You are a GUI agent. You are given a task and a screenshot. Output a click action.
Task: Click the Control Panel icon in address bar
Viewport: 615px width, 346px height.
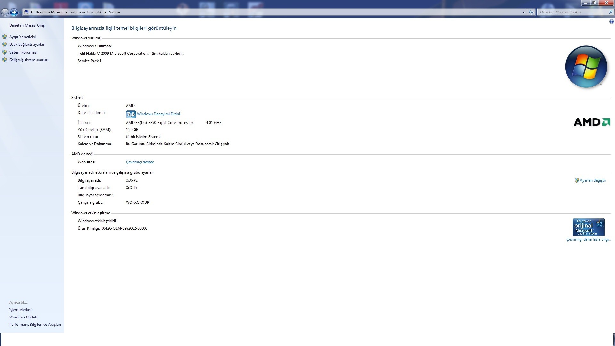pyautogui.click(x=27, y=12)
